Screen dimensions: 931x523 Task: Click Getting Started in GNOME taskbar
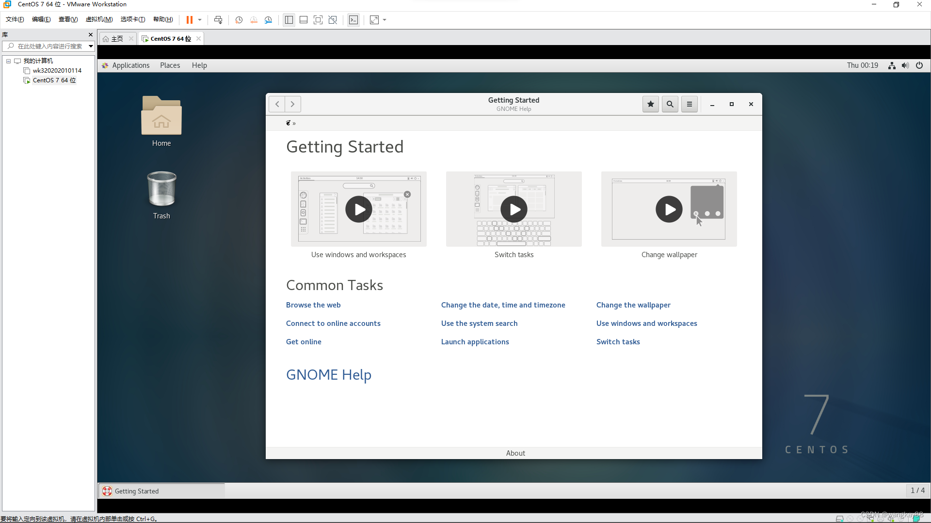161,491
